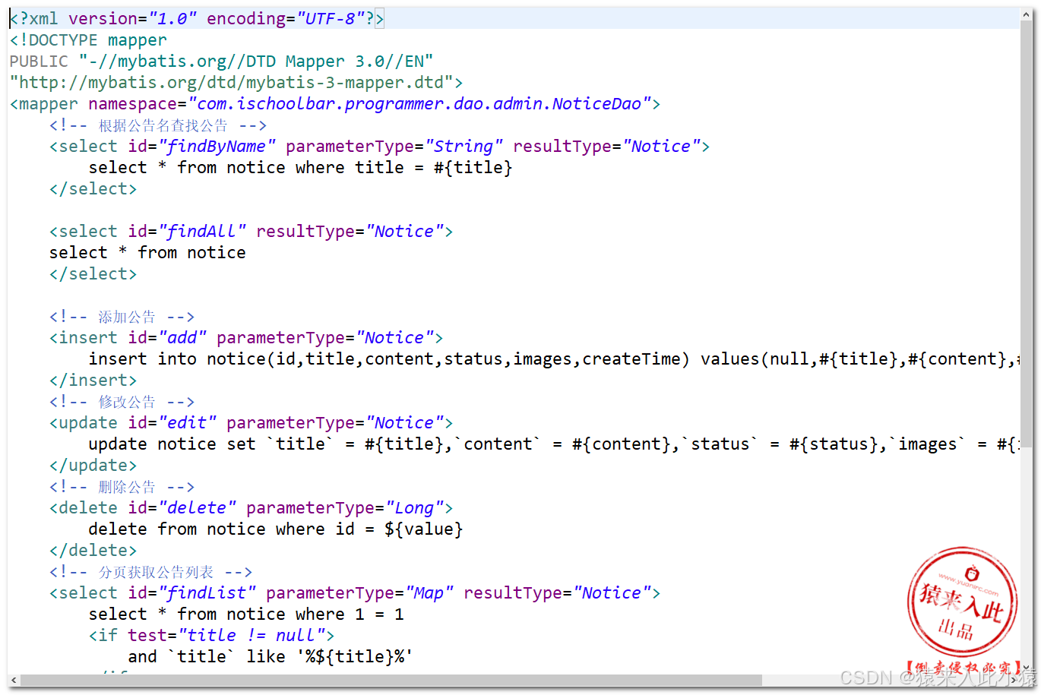Click the 删除公告 comment

click(122, 486)
